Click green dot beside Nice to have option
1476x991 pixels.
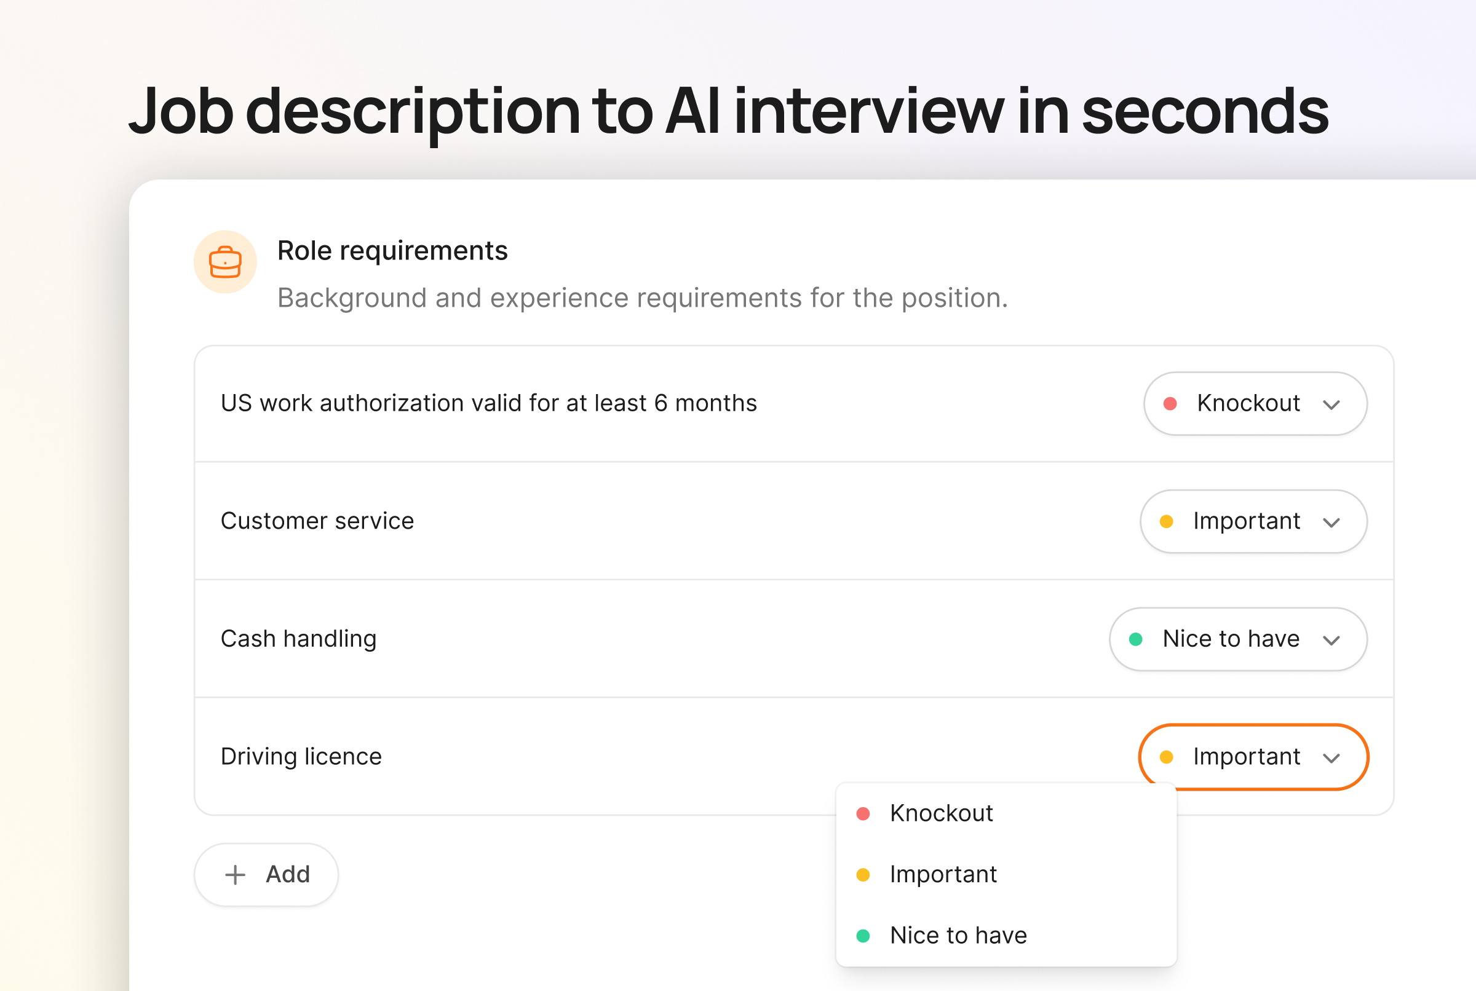click(863, 936)
